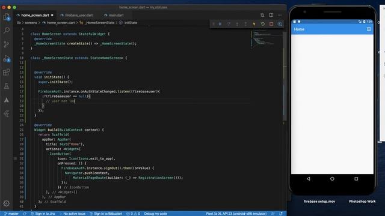Tap Android home circle button on emulator
The image size is (385, 216).
[332, 179]
